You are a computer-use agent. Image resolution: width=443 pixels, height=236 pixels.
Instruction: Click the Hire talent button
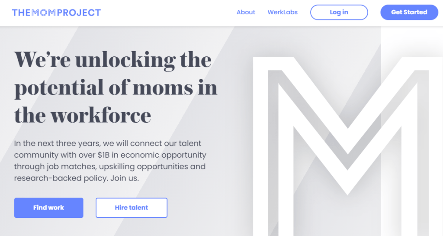[x=132, y=208]
